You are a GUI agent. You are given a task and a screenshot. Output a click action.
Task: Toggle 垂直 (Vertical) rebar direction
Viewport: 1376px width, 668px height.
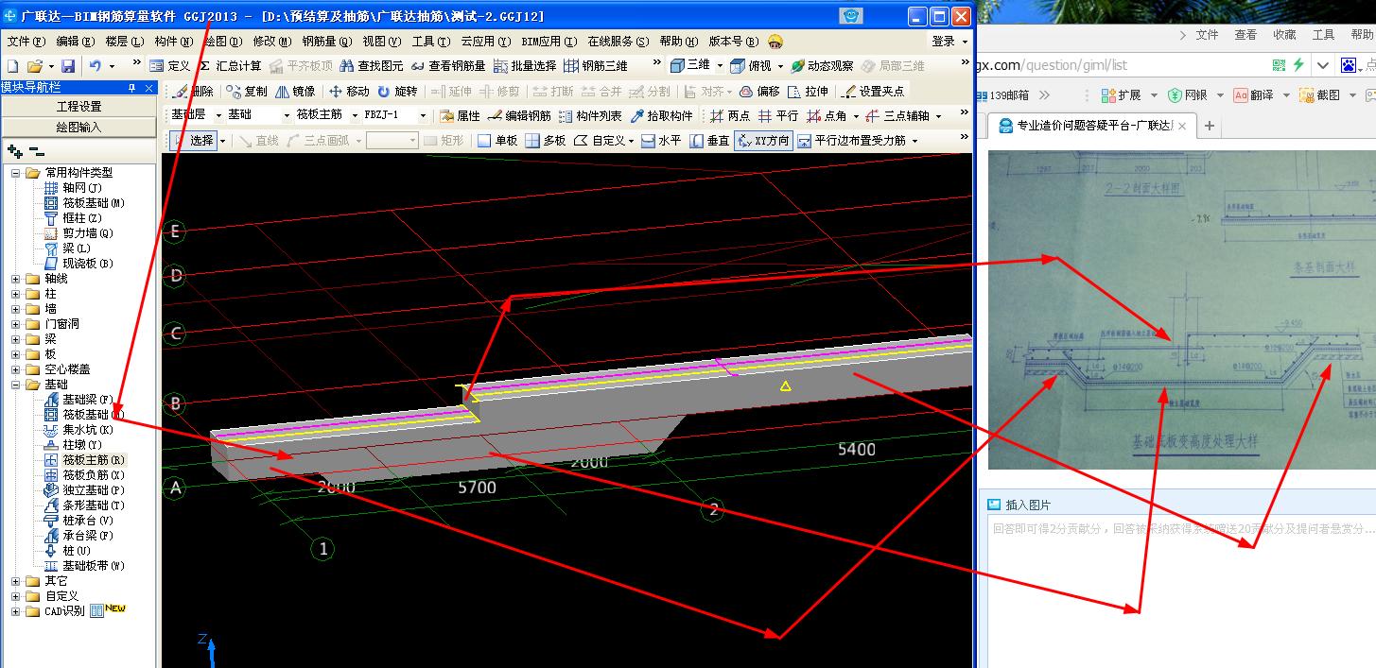[709, 140]
